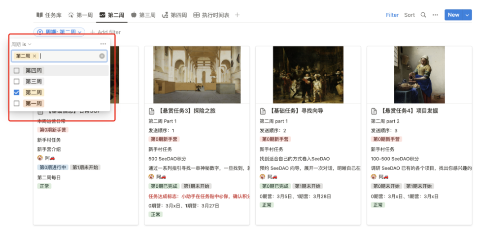Open the 周期 is condition dropdown

(21, 44)
